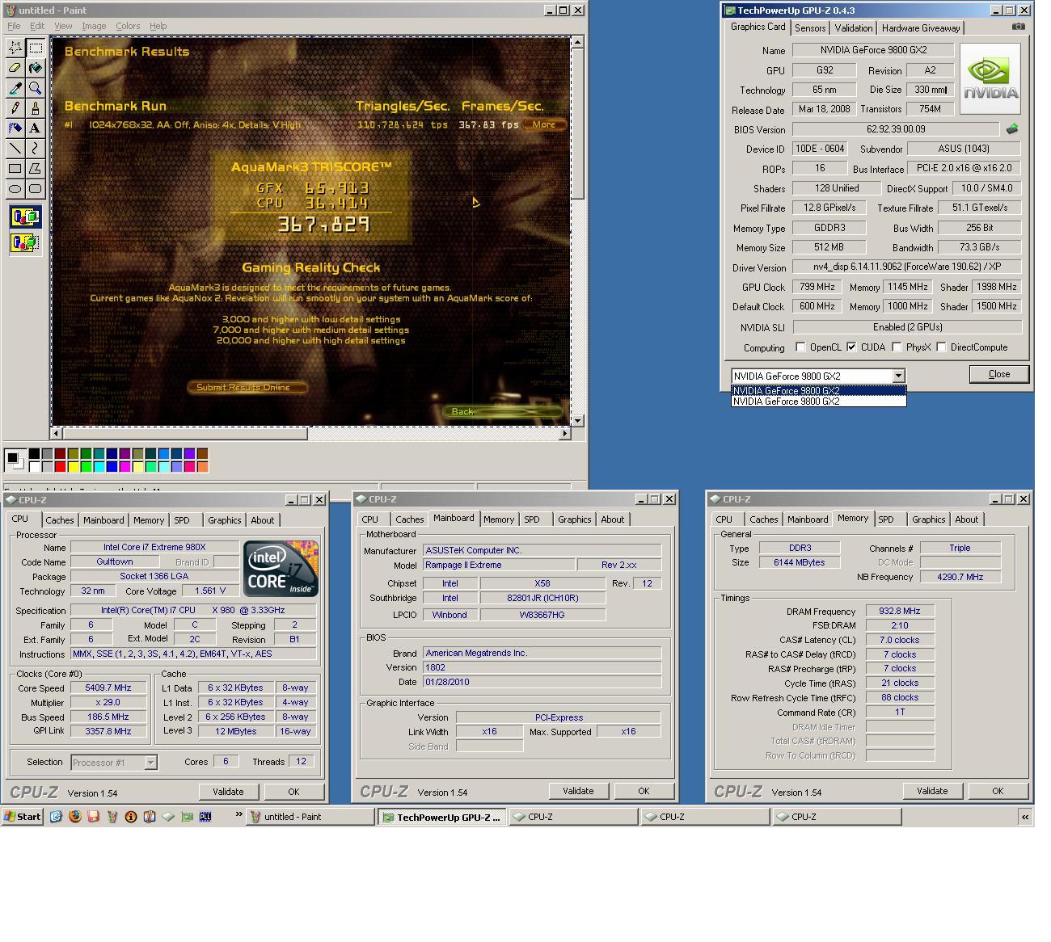Choose the Rectangle shape tool
Screen dimensions: 1051x942
pyautogui.click(x=15, y=169)
